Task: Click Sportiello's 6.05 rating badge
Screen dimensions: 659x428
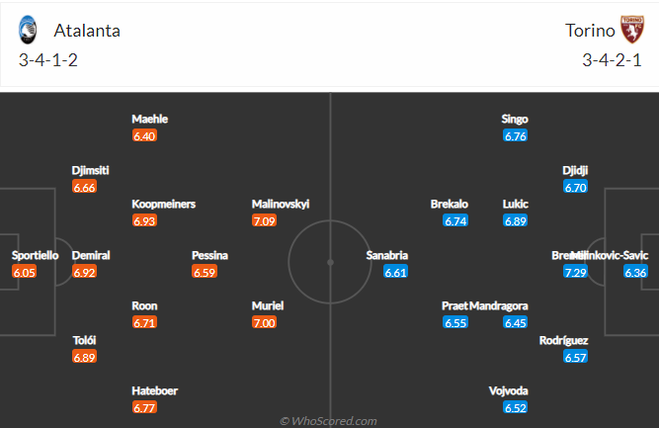Action: pyautogui.click(x=25, y=272)
